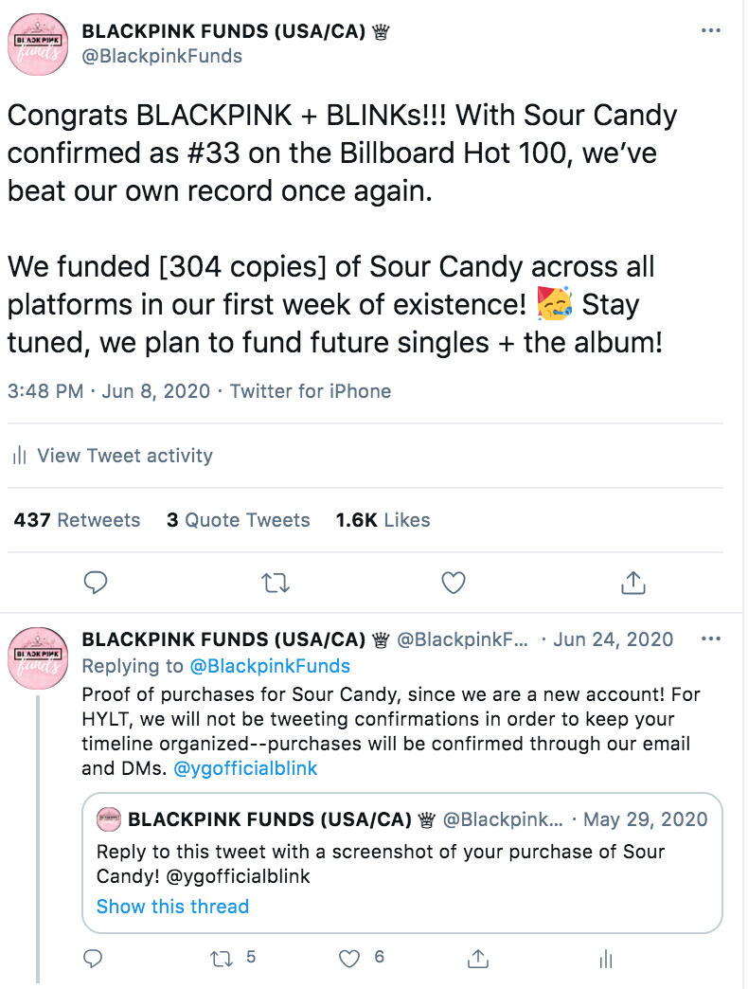This screenshot has width=748, height=989.
Task: Open more options on the reply tweet
Action: pos(710,638)
